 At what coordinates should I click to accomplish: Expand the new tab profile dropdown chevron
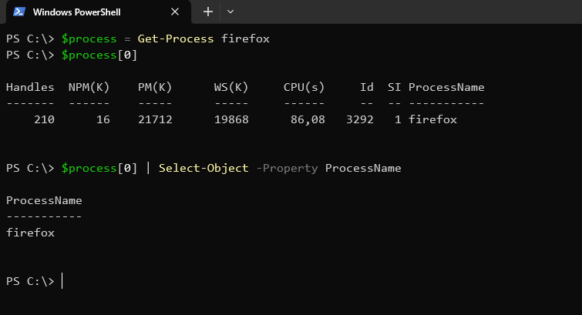click(x=230, y=12)
